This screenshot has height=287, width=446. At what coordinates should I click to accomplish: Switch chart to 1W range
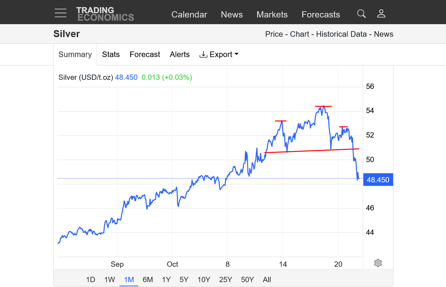110,280
